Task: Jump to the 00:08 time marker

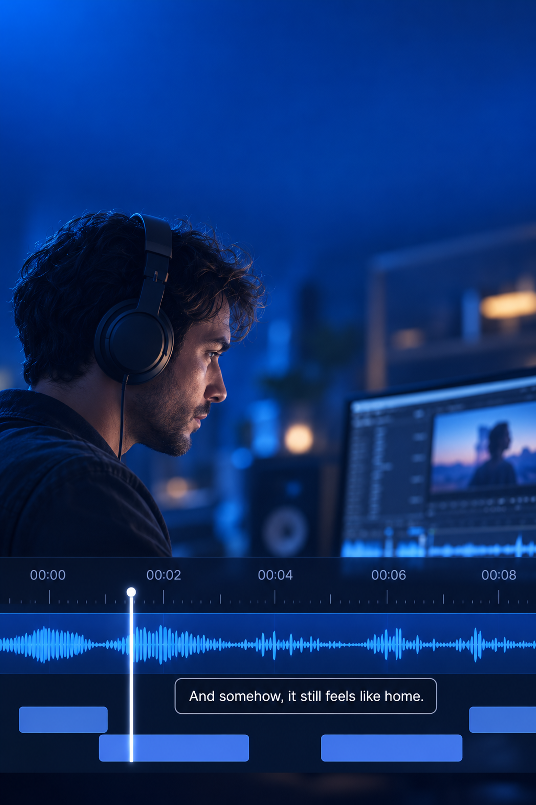Action: click(x=499, y=575)
